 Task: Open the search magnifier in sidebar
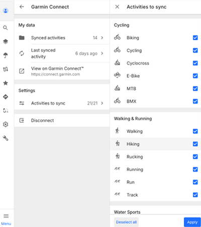click(6, 28)
